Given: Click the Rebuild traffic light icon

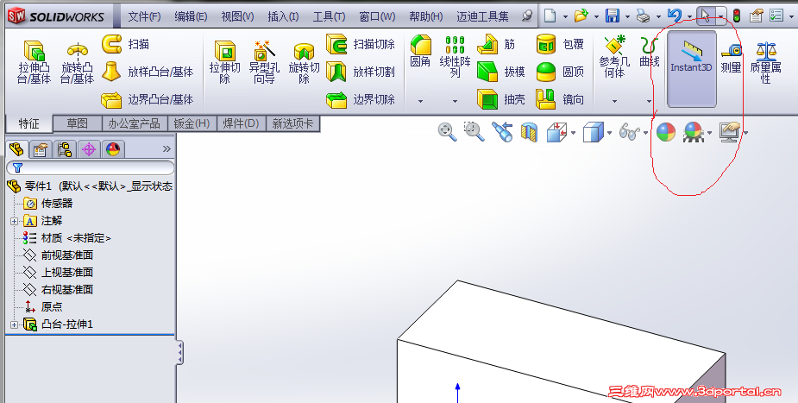Looking at the screenshot, I should click(737, 16).
